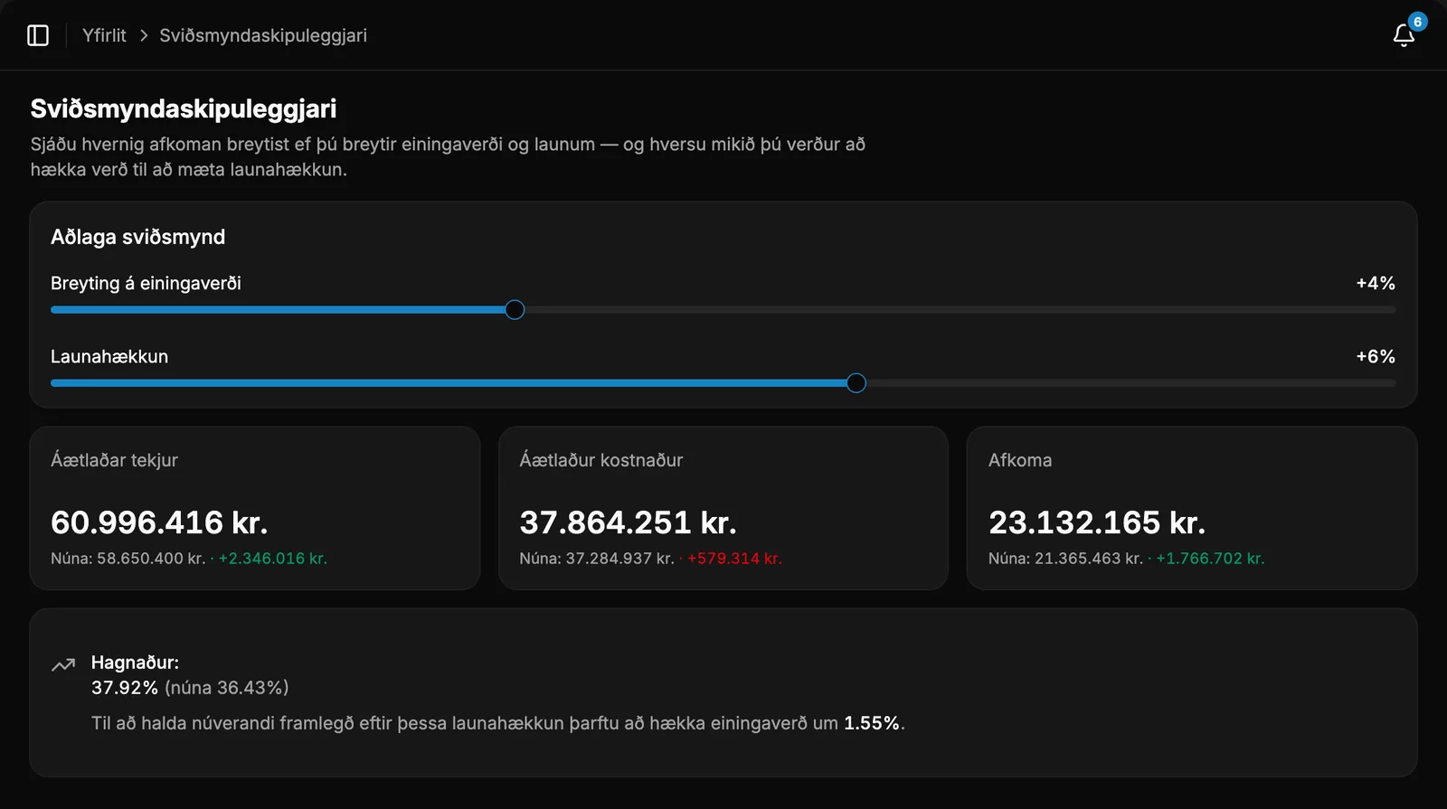Image resolution: width=1447 pixels, height=809 pixels.
Task: Click the breadcrumb chevron separator
Action: [143, 35]
